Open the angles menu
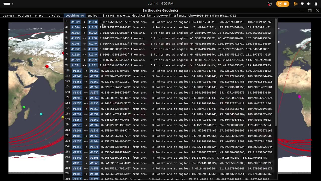The image size is (321, 181). tap(93, 16)
